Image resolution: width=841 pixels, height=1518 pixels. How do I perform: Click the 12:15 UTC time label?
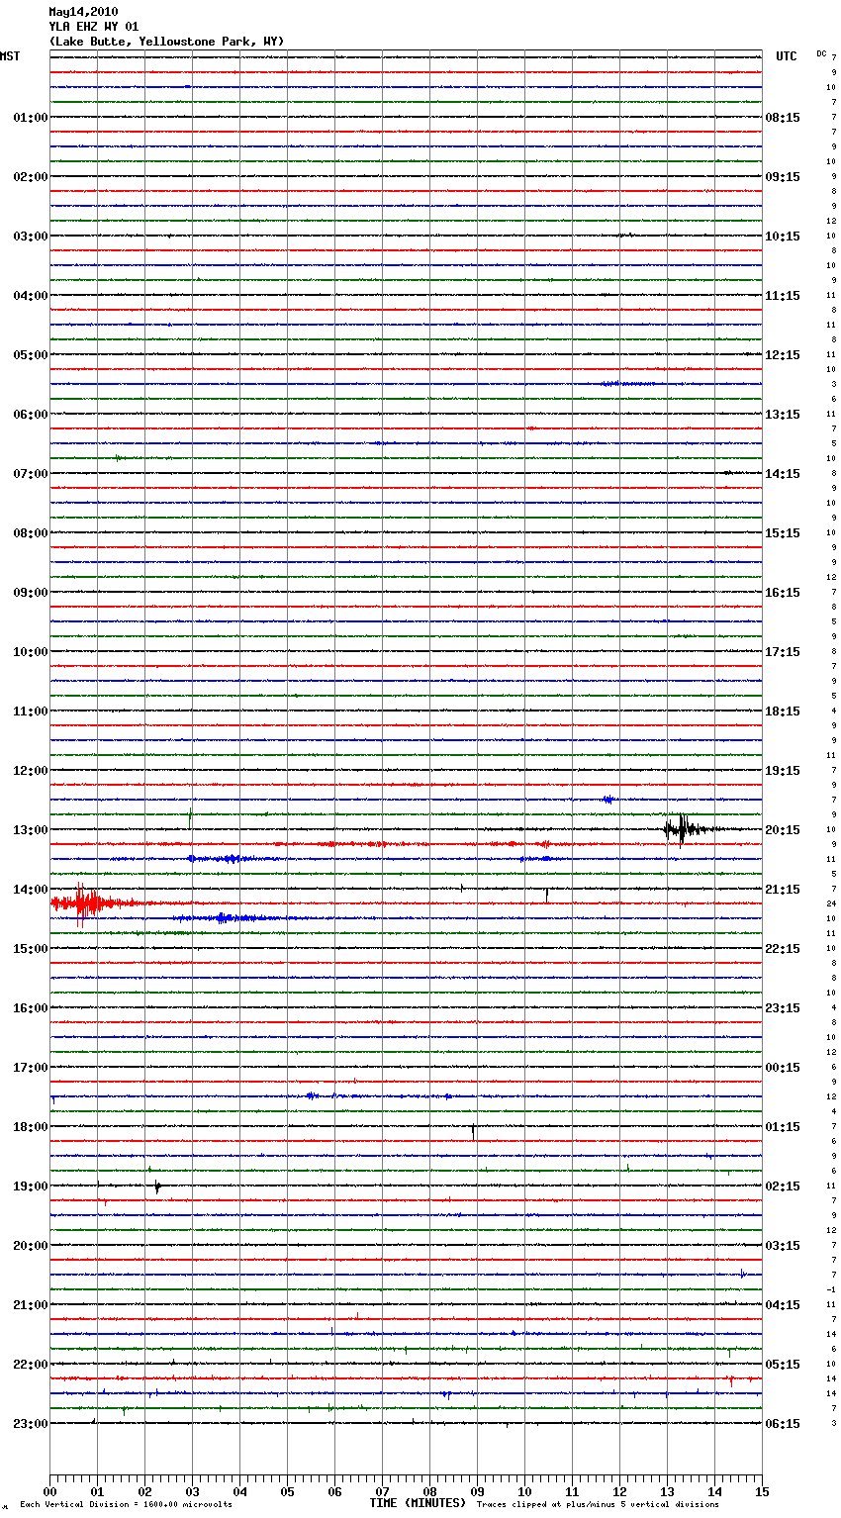point(783,355)
